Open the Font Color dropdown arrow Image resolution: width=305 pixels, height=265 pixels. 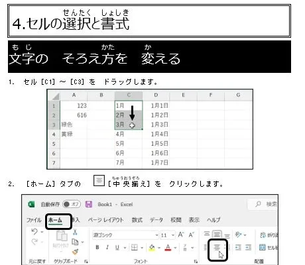coord(175,248)
